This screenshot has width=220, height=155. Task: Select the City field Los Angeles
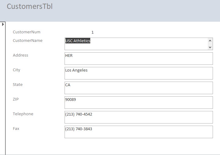pos(139,73)
